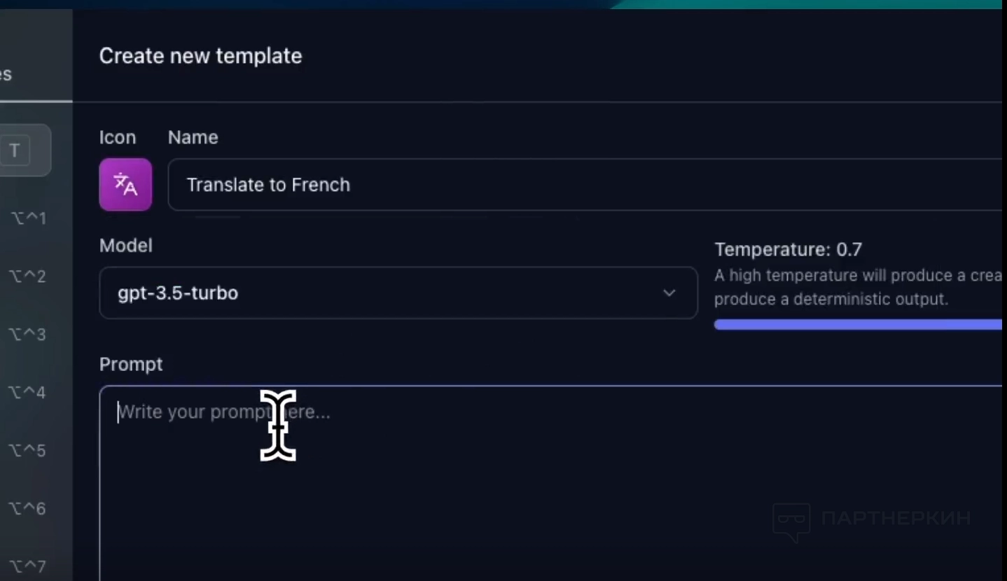The width and height of the screenshot is (1007, 581).
Task: Click the Create new template heading
Action: click(x=200, y=56)
